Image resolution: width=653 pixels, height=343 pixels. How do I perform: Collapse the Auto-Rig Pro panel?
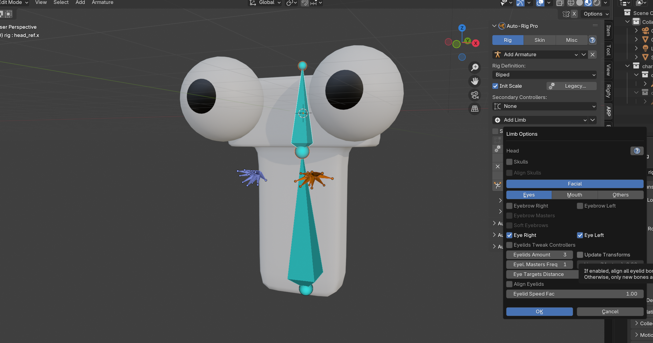494,26
